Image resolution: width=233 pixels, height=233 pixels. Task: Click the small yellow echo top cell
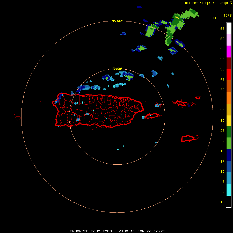click(x=177, y=17)
